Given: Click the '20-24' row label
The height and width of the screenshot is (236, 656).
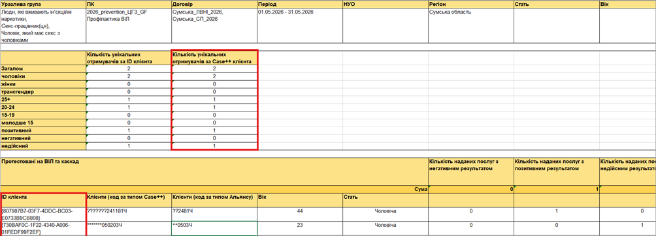Looking at the screenshot, I should coord(43,108).
